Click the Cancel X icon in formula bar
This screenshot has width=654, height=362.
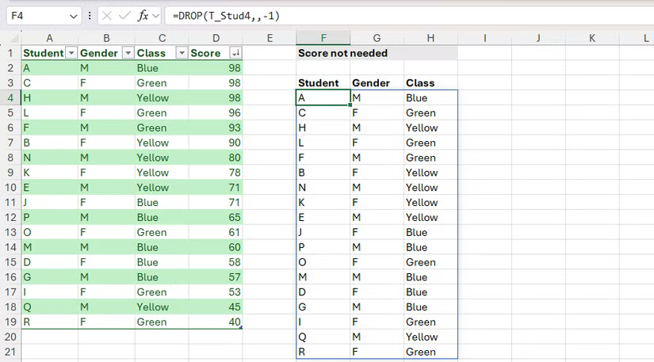pyautogui.click(x=106, y=16)
